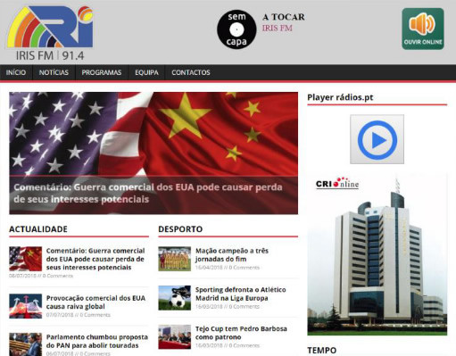Click the CRI online logo

point(337,184)
